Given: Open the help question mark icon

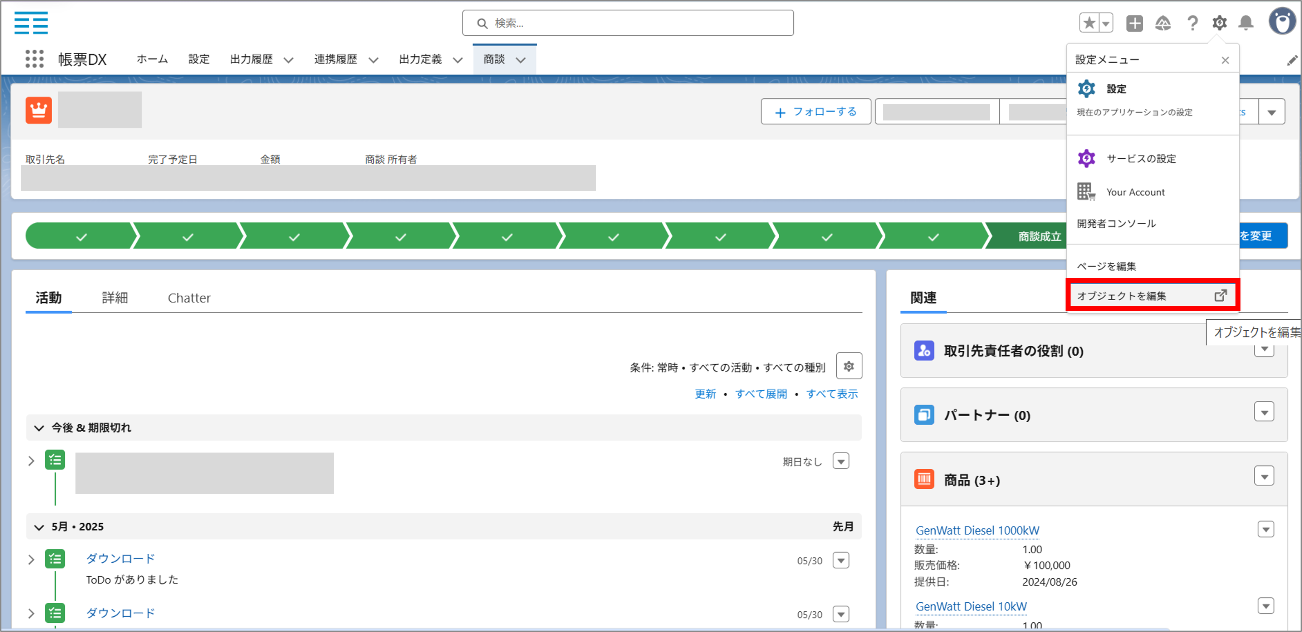Looking at the screenshot, I should [1192, 23].
